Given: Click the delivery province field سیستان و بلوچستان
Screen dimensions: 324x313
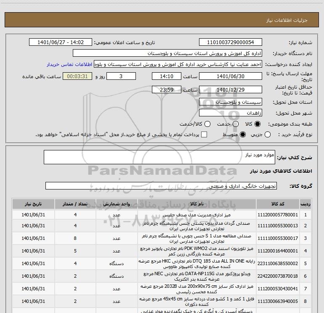Looking at the screenshot, I should (x=231, y=102).
